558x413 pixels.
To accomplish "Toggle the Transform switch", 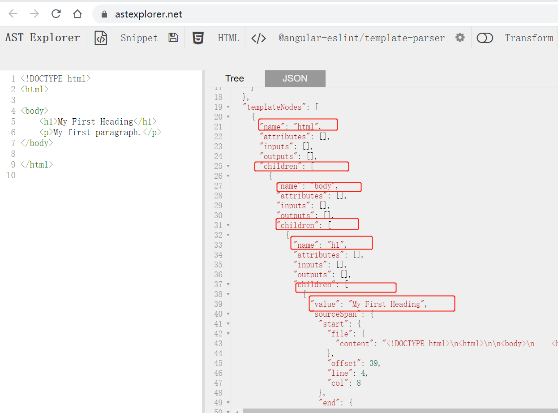I will coord(485,38).
